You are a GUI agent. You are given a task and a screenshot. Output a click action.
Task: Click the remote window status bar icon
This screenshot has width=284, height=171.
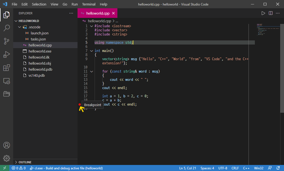(x=4, y=168)
